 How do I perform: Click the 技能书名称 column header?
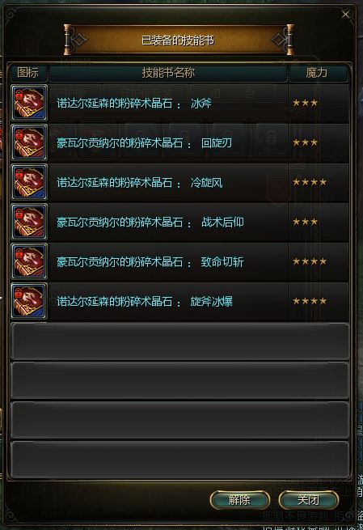168,73
